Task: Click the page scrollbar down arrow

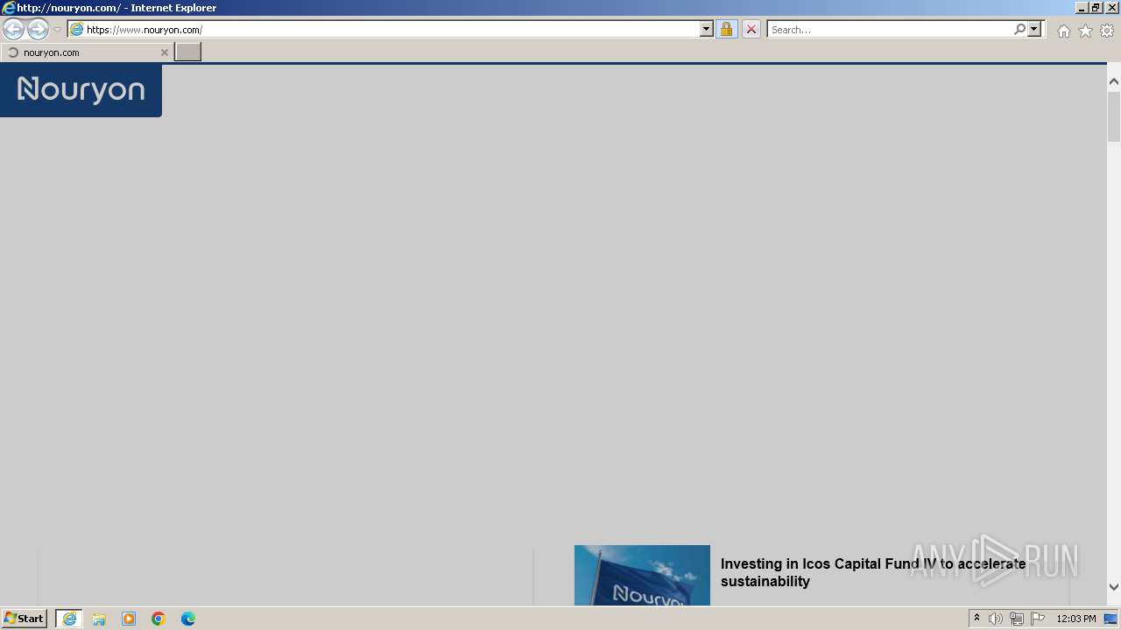Action: pos(1114,587)
